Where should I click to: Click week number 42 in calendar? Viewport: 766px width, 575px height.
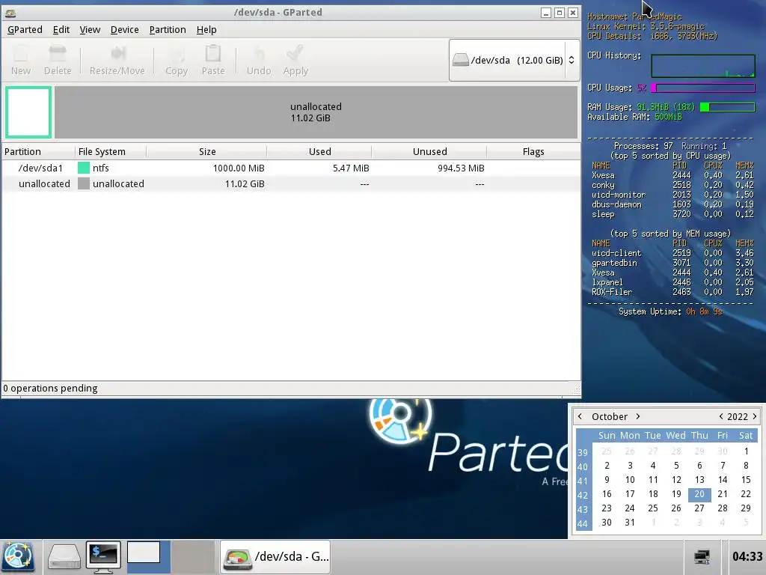tap(583, 495)
